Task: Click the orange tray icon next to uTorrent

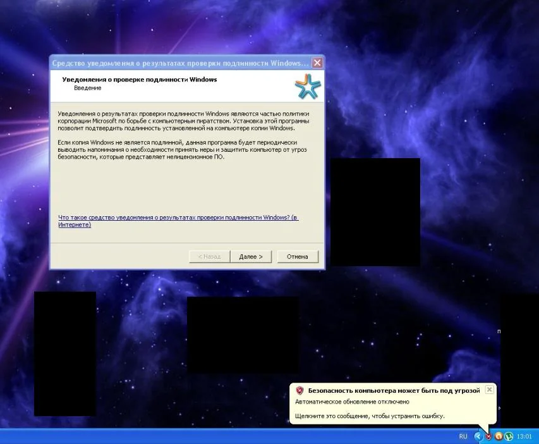Action: point(499,436)
